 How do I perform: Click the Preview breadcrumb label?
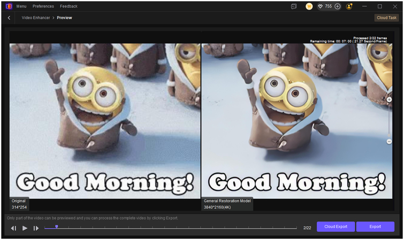(64, 18)
